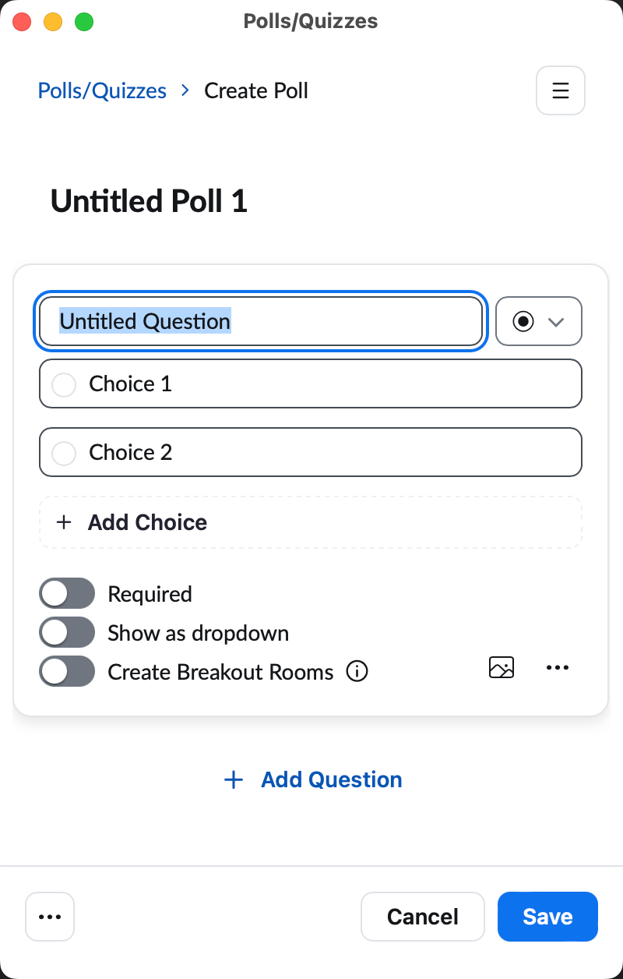Enable the Required toggle
This screenshot has height=979, width=623.
(66, 593)
